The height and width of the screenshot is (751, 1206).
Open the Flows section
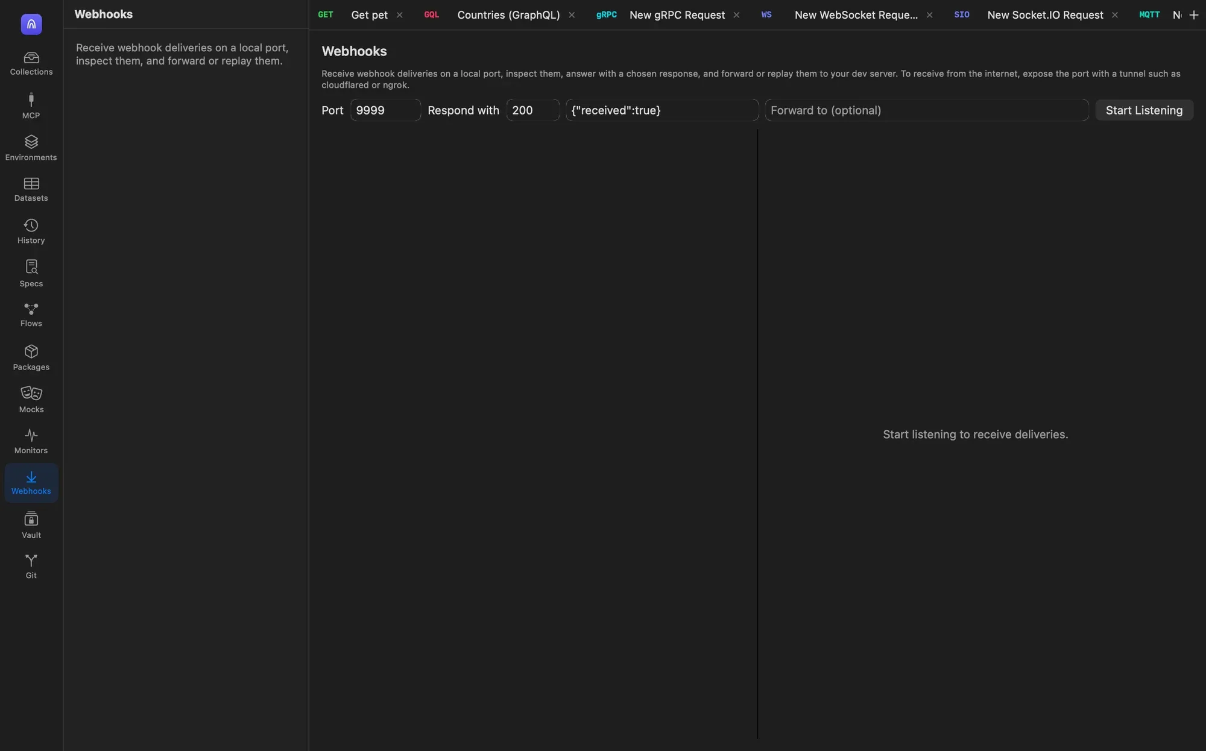31,315
